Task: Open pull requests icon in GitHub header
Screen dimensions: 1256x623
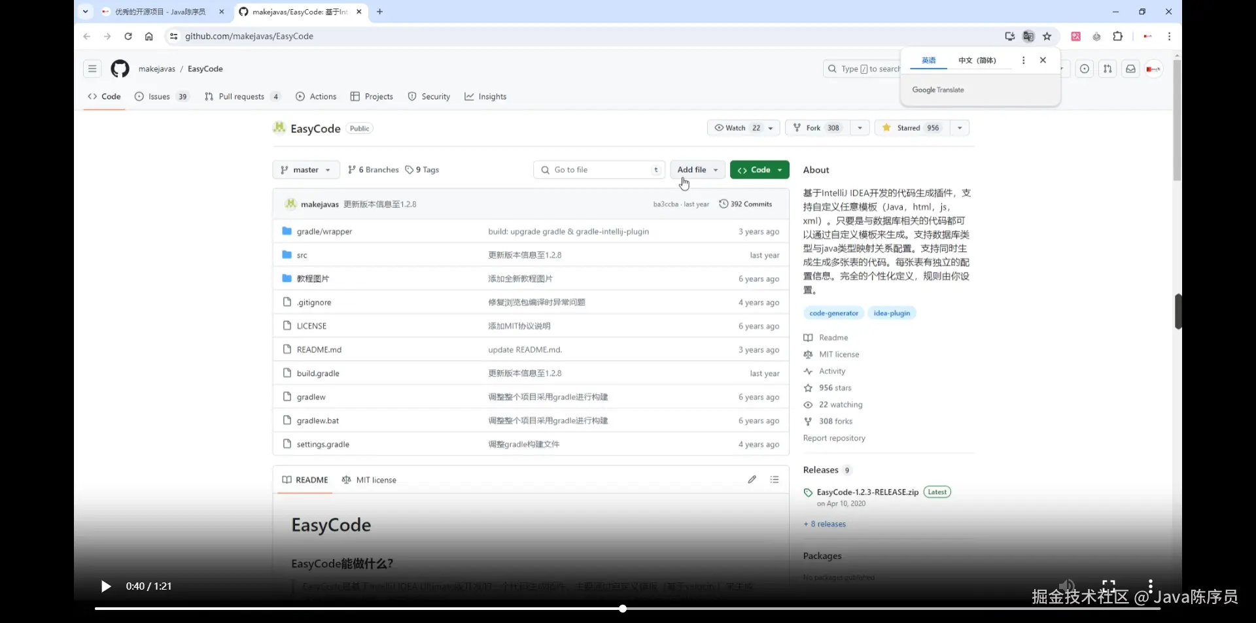Action: pos(1108,69)
